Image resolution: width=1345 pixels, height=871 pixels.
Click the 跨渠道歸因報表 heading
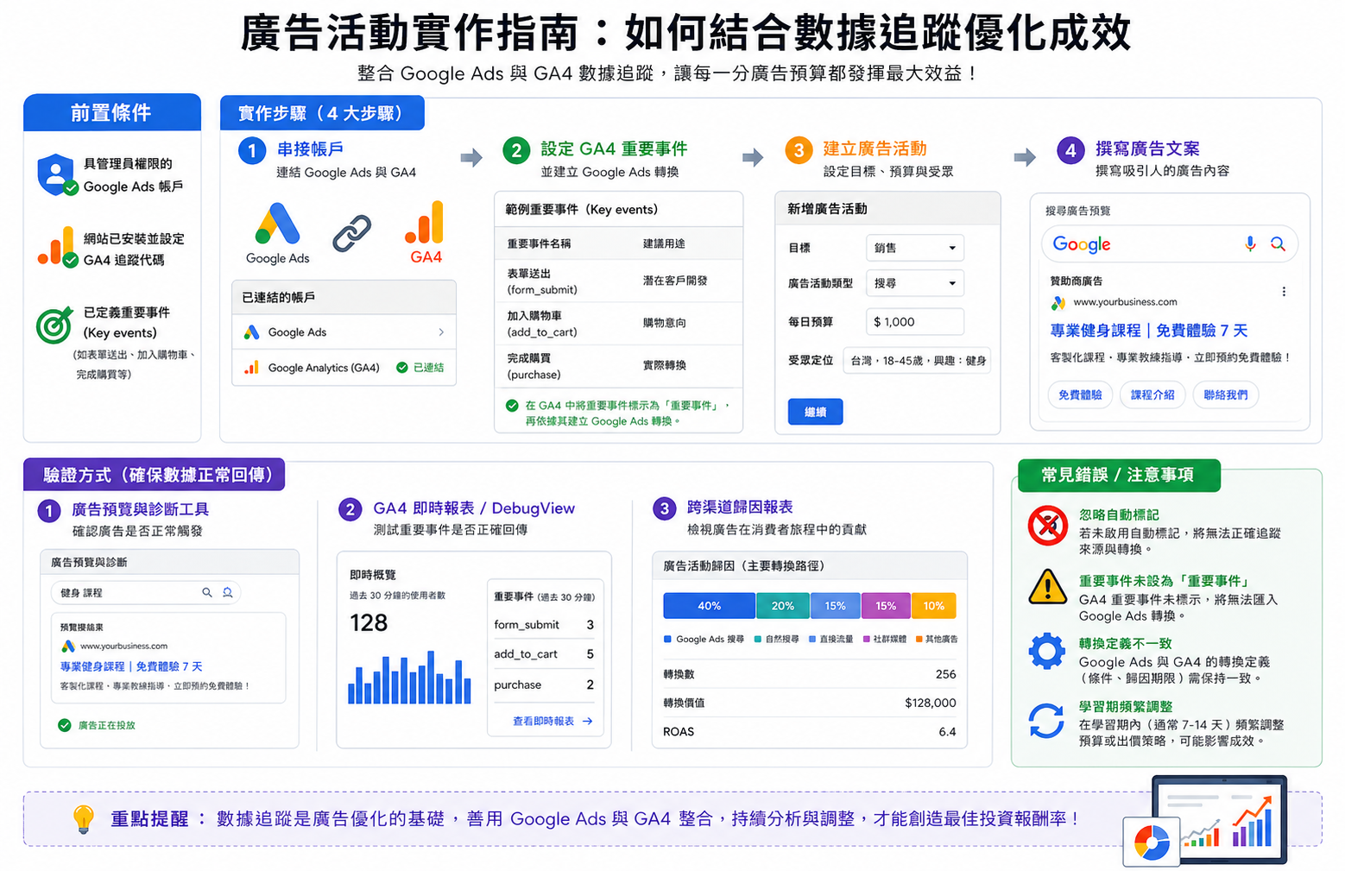coord(740,508)
